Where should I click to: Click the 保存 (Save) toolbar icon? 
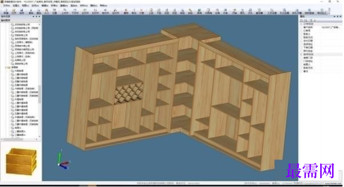[x=22, y=11]
